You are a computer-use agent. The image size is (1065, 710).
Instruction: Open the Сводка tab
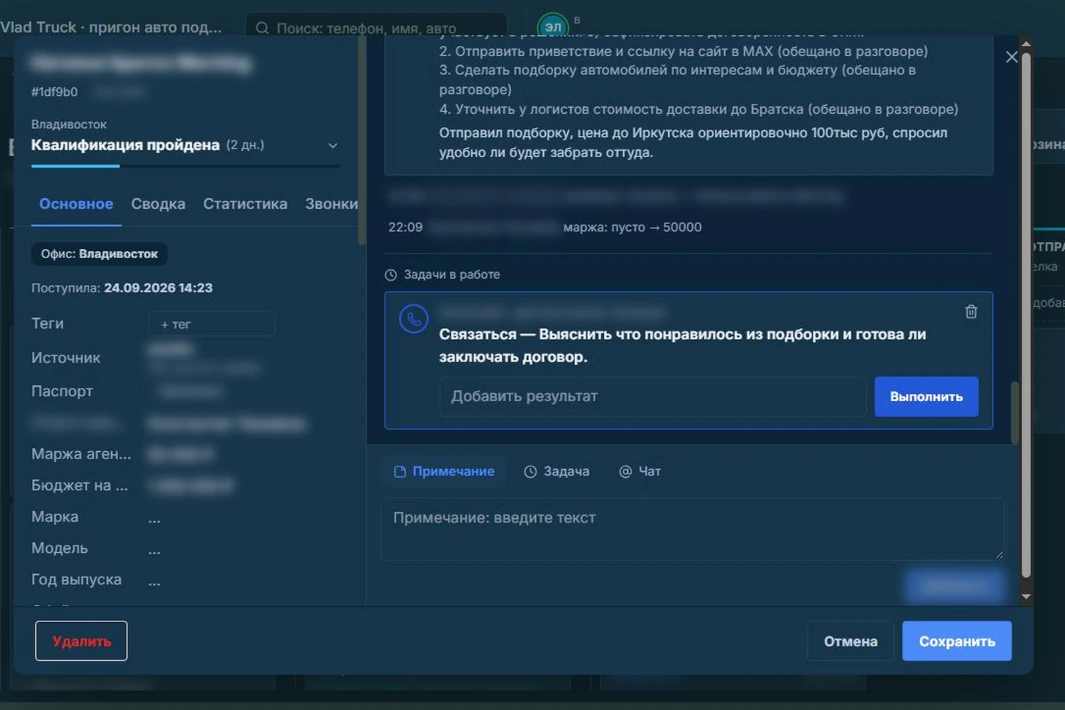click(158, 204)
